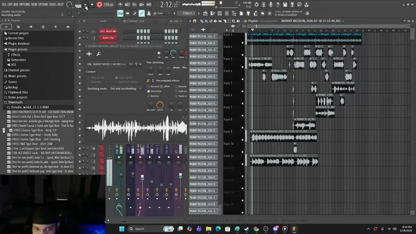Toggle the link chain icon in toolbar
The width and height of the screenshot is (416, 234).
(x=141, y=13)
